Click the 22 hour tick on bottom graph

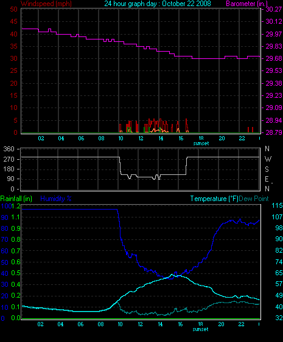(241, 324)
